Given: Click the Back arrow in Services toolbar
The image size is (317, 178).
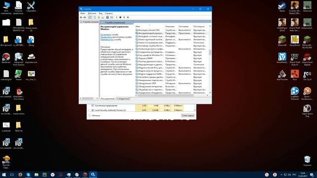Looking at the screenshot, I should tap(81, 17).
